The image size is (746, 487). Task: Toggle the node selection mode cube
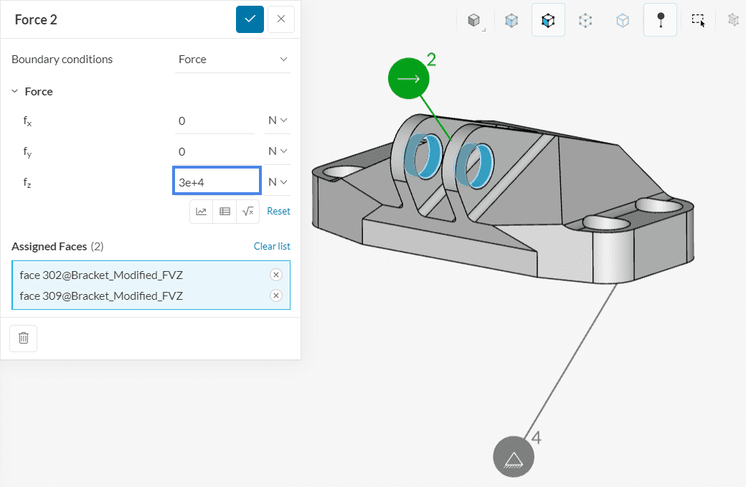click(x=585, y=20)
